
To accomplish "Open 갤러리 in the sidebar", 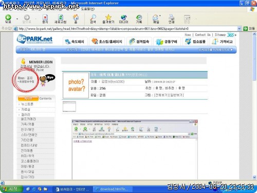I will [26, 114].
